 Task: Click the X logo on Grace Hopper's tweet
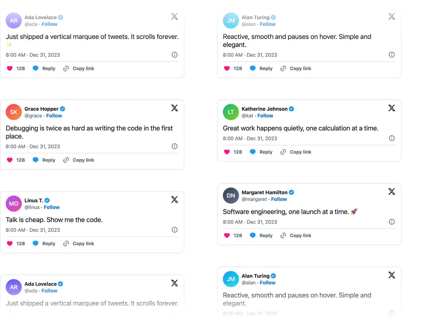[174, 108]
